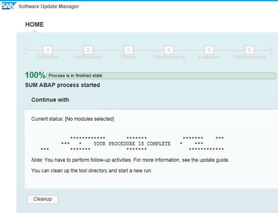Click the Configuration step label
278x213 pixels.
coord(88,57)
